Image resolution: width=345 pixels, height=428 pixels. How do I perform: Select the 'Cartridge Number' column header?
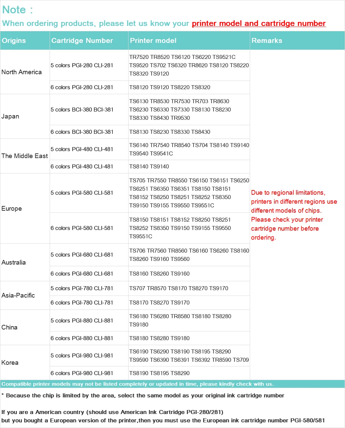[x=89, y=41]
